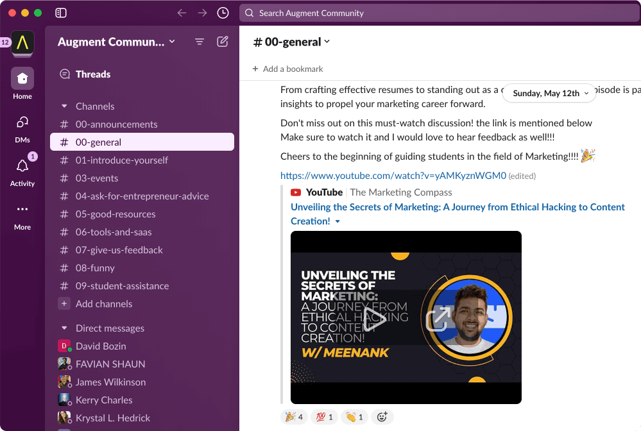
Task: Click the 100 emoji reaction
Action: [325, 417]
